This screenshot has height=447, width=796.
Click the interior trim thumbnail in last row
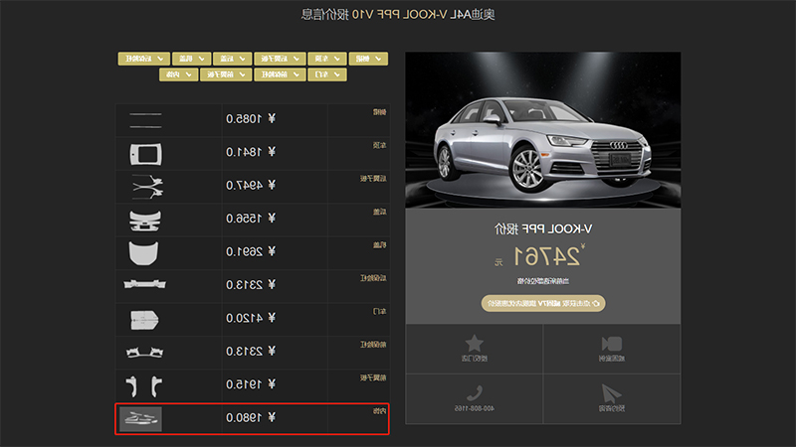(x=140, y=418)
